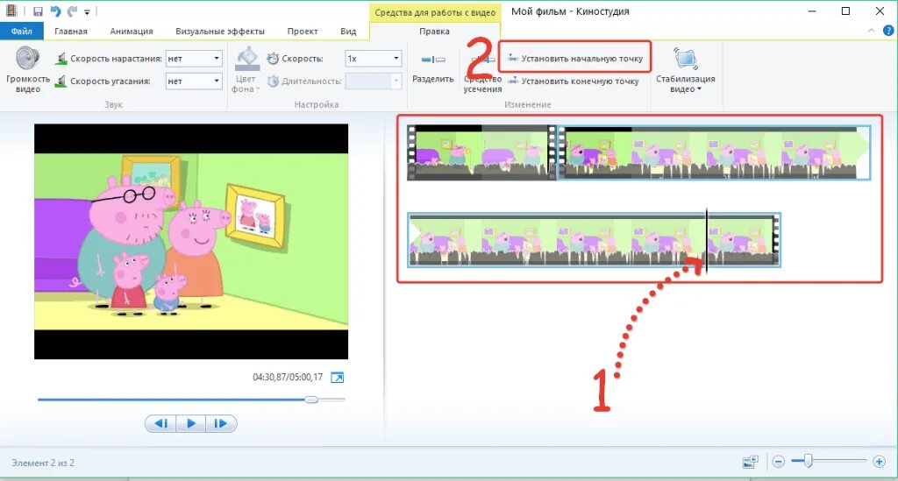Click the preview seek slider handle
The image size is (898, 481).
[x=311, y=400]
